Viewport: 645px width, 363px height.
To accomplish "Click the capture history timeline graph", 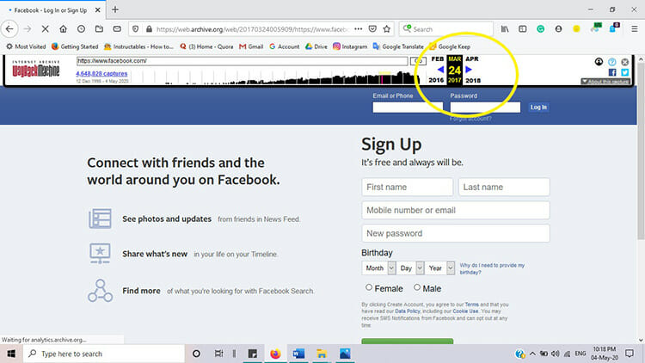I will (x=273, y=77).
